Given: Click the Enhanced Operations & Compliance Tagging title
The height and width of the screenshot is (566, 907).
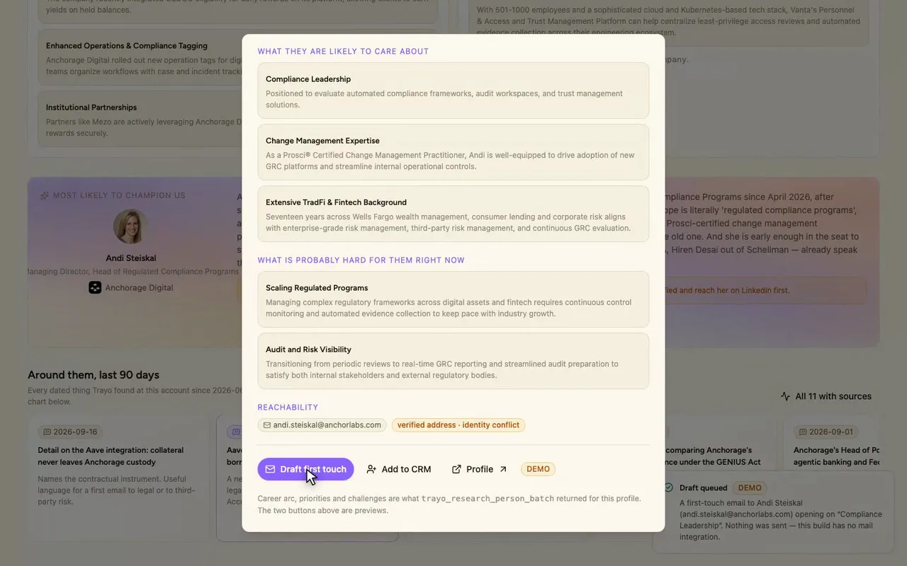Looking at the screenshot, I should pyautogui.click(x=127, y=46).
